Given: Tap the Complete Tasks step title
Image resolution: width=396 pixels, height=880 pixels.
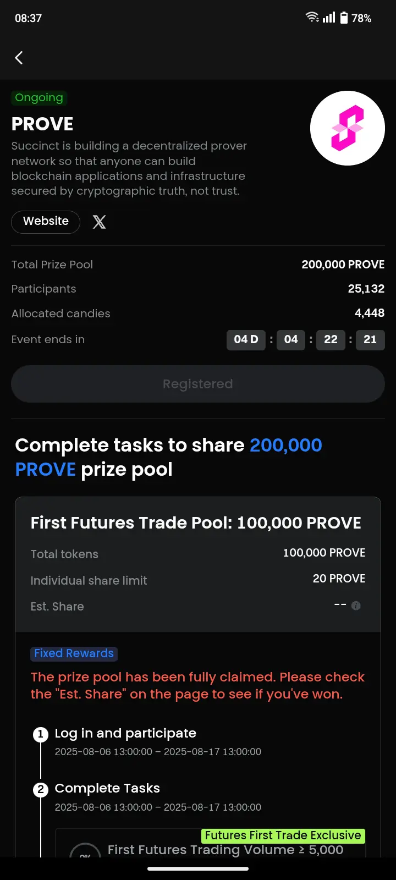Looking at the screenshot, I should (x=107, y=788).
